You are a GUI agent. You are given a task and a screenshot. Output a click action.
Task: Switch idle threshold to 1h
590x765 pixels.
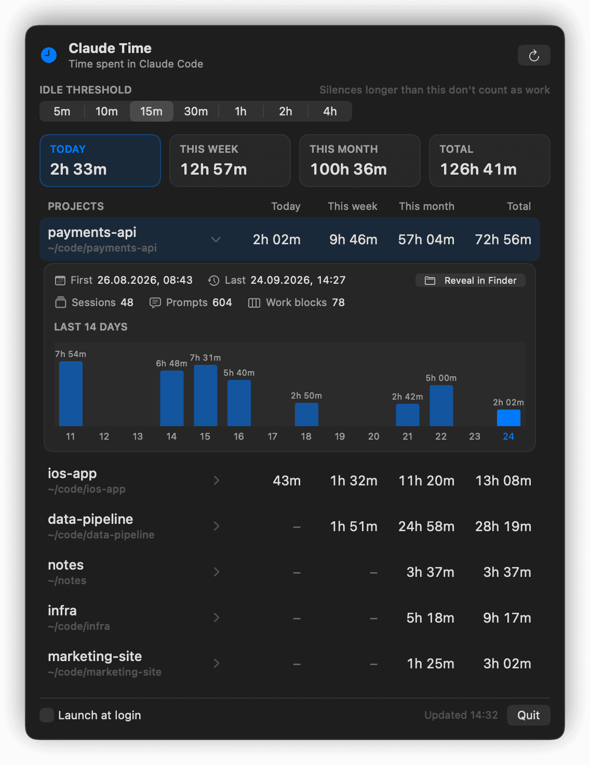(240, 111)
